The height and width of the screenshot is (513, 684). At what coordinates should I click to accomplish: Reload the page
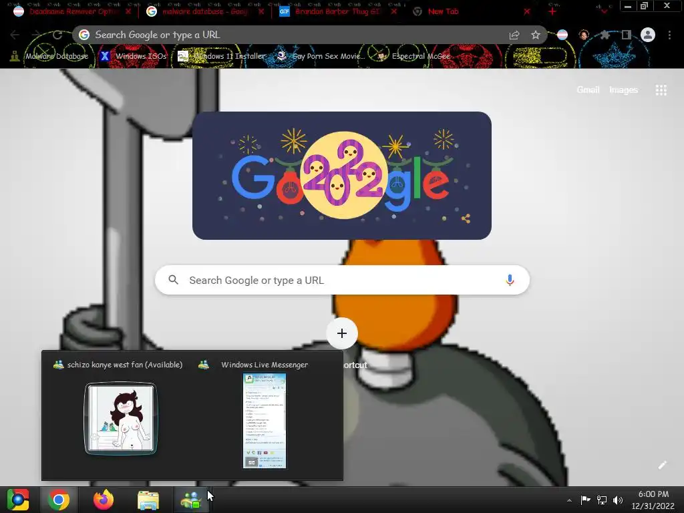[57, 35]
